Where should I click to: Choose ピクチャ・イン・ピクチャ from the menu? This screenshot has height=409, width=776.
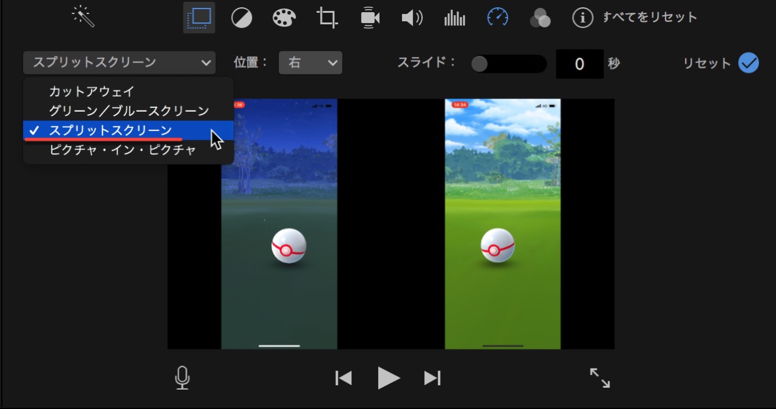coord(128,150)
